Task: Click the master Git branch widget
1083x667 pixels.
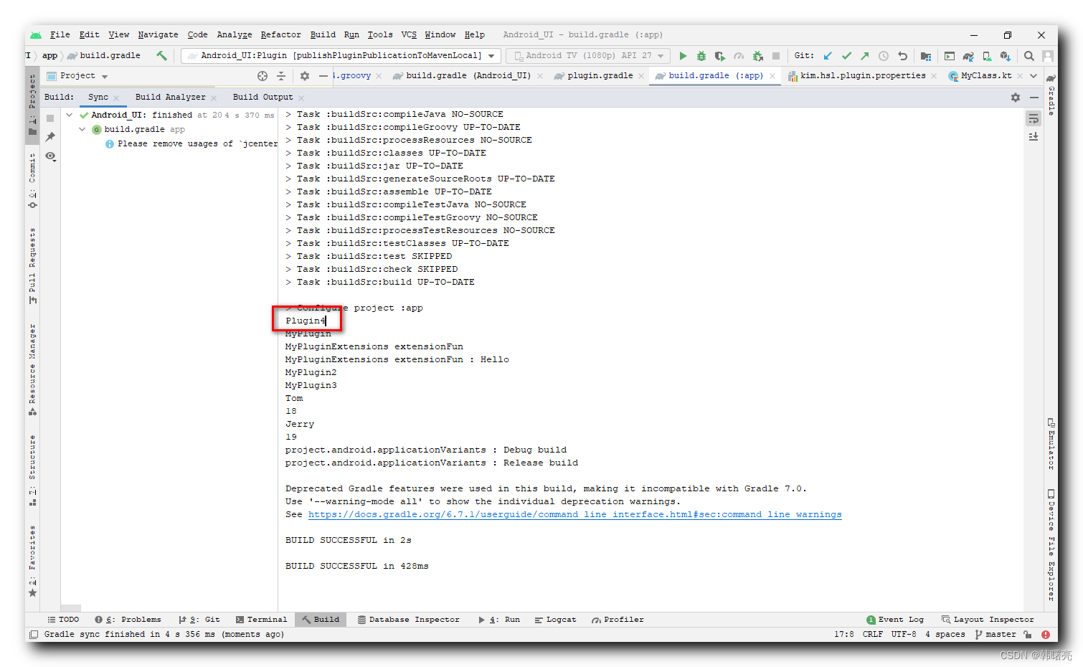Action: tap(996, 634)
